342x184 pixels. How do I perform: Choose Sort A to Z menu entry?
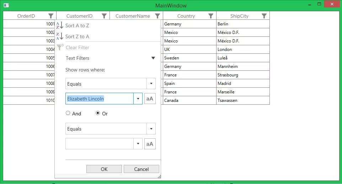coord(77,25)
